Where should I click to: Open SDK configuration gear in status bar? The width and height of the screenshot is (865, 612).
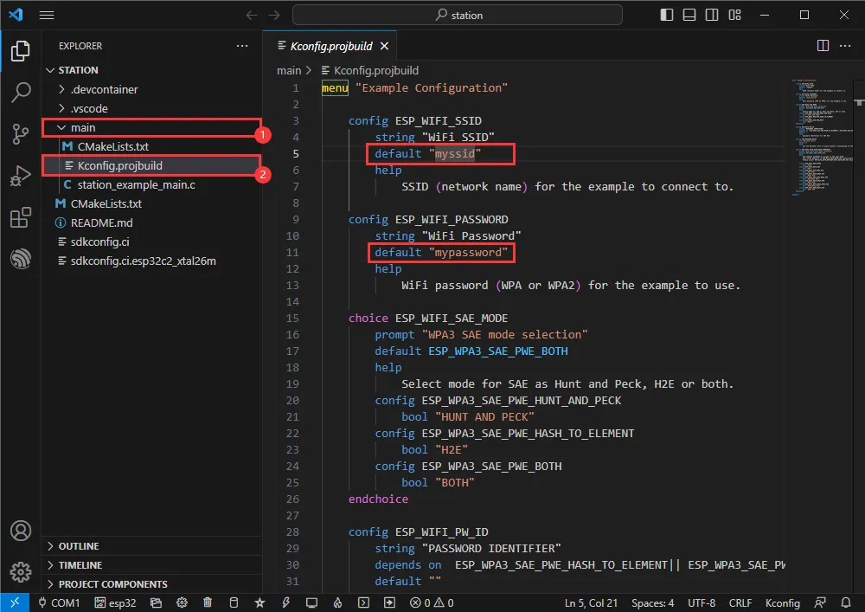point(182,602)
